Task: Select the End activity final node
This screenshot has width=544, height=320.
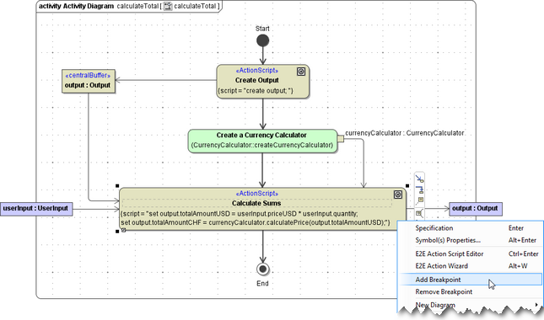Action: point(262,269)
